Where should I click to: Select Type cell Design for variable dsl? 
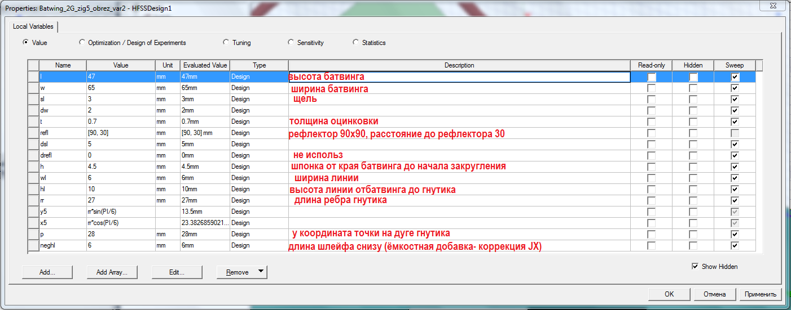click(259, 144)
